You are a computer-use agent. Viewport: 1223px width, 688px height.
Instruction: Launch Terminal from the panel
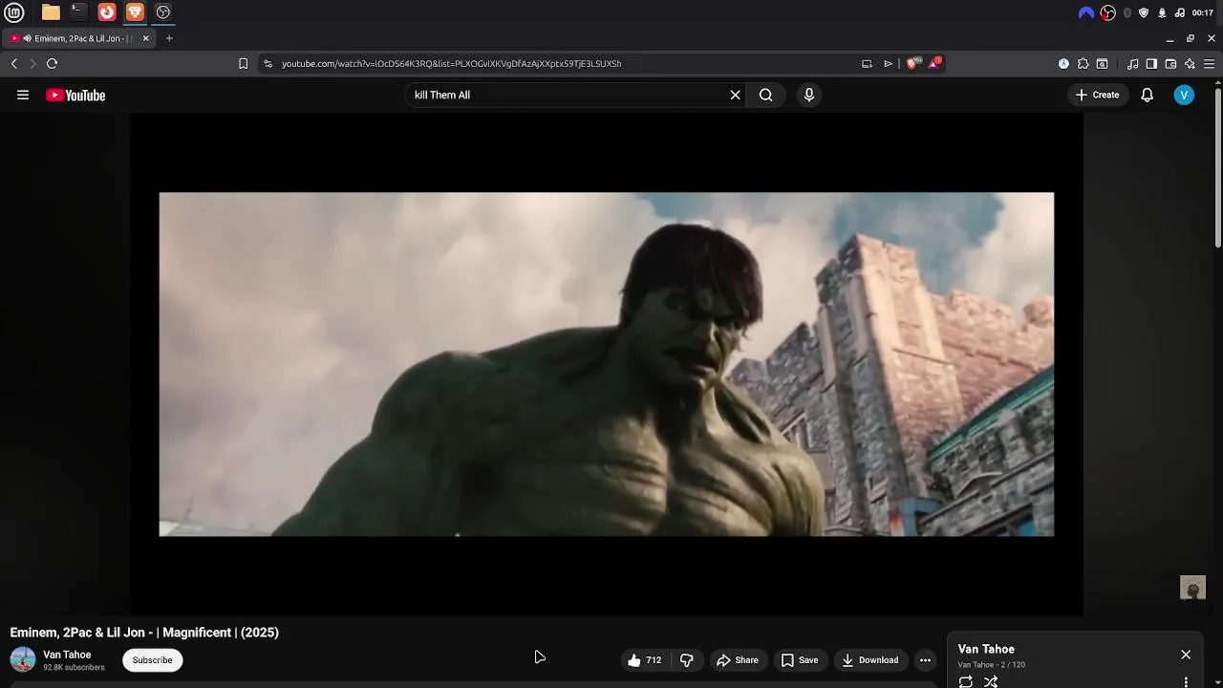(x=78, y=12)
